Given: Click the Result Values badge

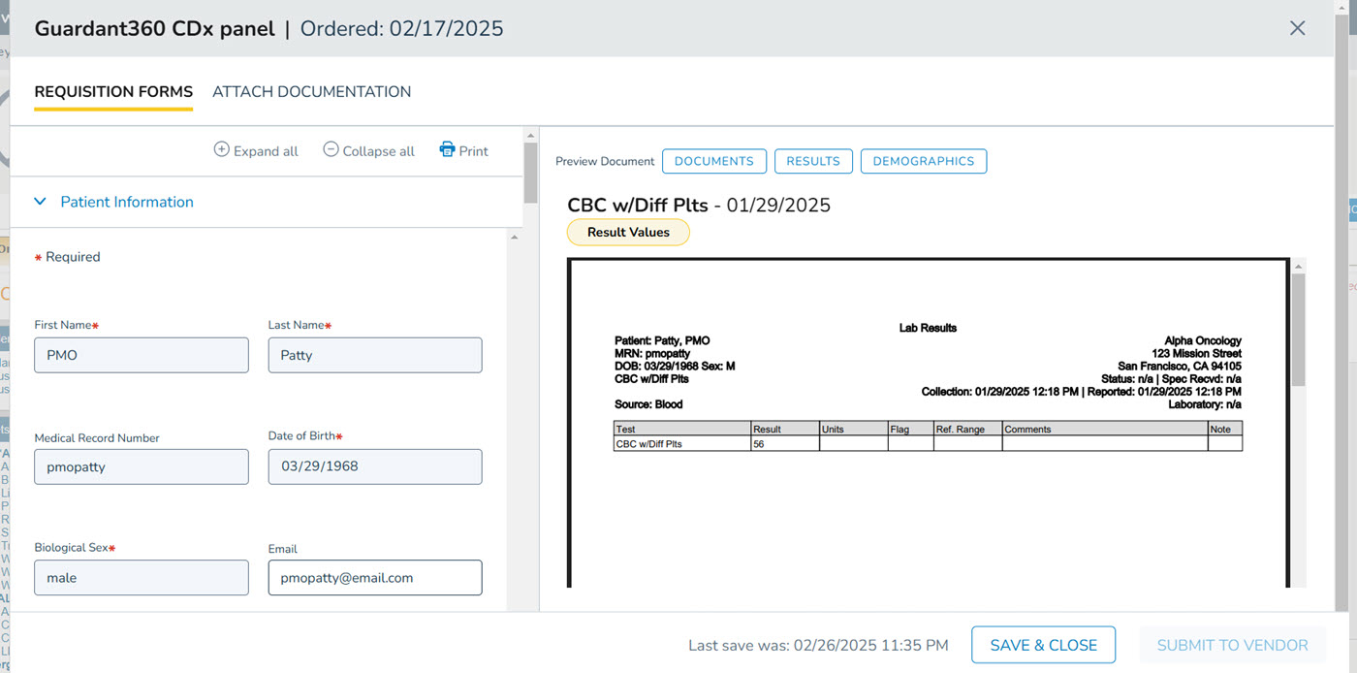Looking at the screenshot, I should click(628, 233).
